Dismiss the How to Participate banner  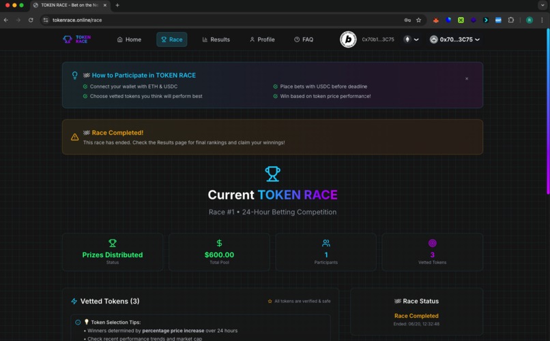tap(467, 79)
